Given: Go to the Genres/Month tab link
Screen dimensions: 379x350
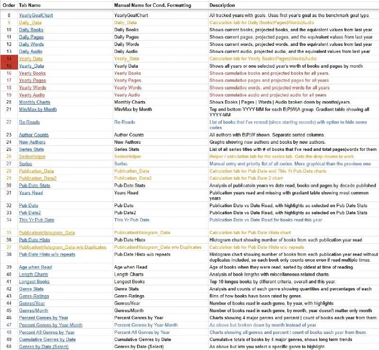Looking at the screenshot, I should [x=33, y=311].
